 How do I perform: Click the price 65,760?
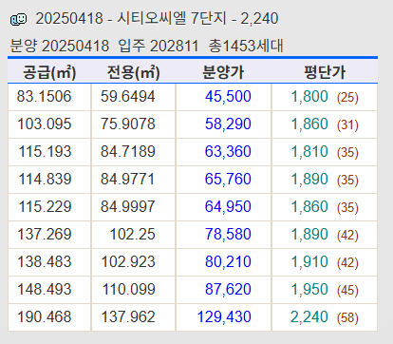click(x=228, y=179)
